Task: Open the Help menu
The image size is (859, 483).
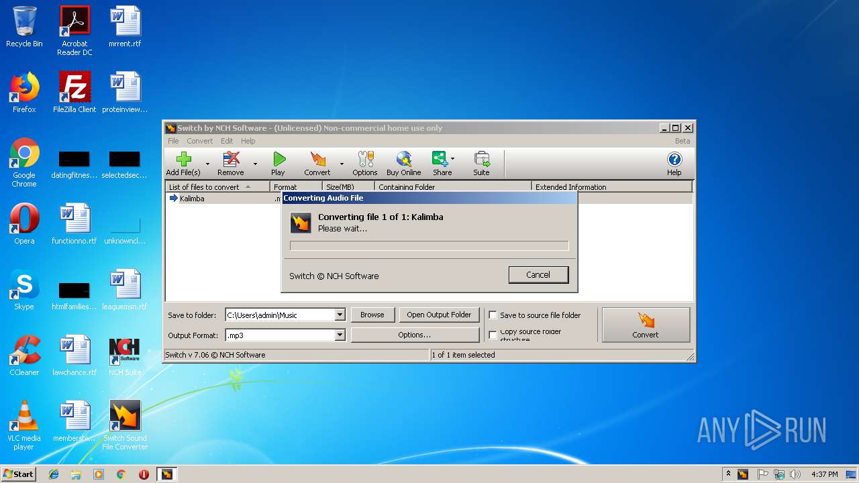Action: click(248, 141)
